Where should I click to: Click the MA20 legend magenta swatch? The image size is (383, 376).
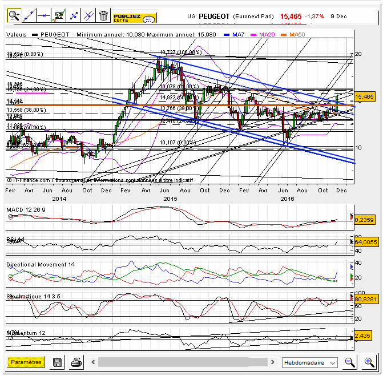coord(253,35)
